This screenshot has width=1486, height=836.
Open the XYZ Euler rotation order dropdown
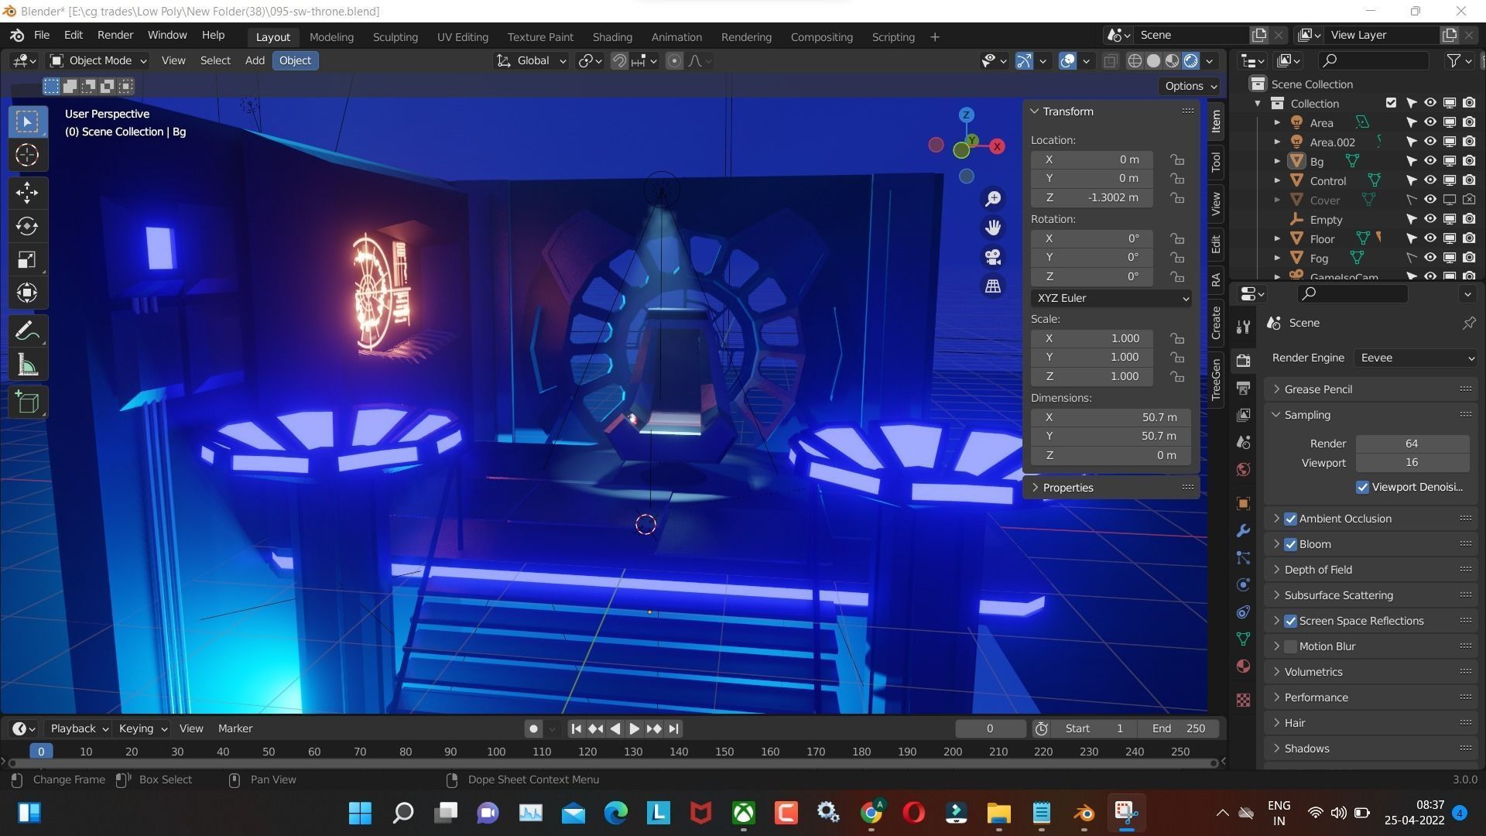click(x=1111, y=298)
